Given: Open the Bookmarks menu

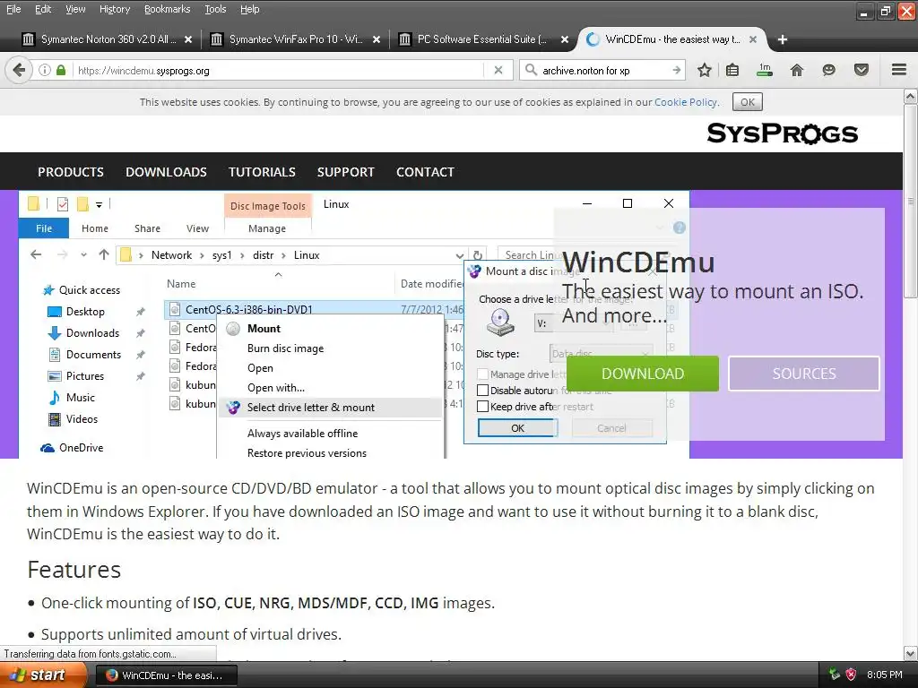Looking at the screenshot, I should 168,9.
